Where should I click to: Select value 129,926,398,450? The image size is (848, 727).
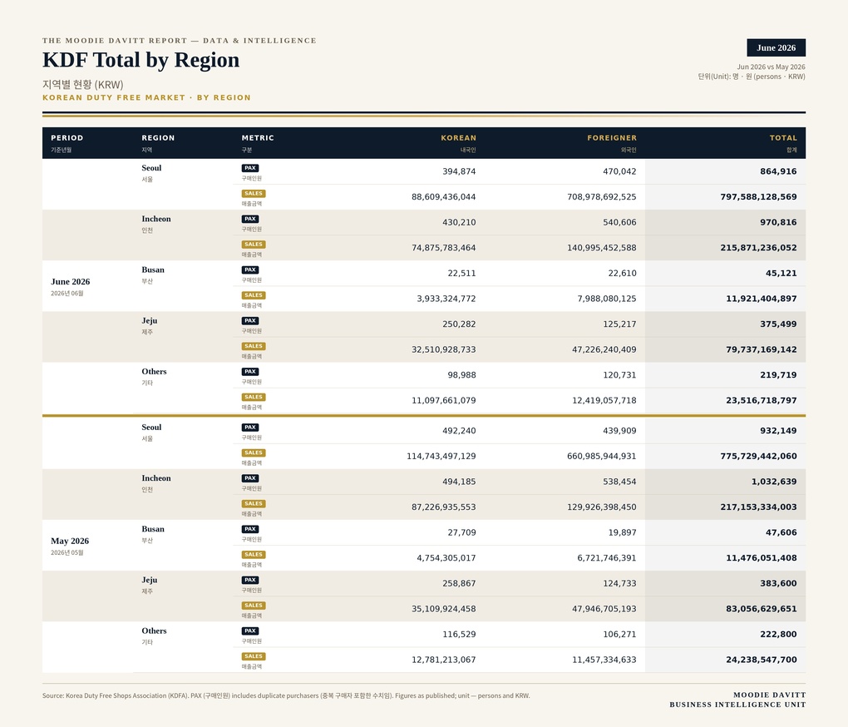tap(601, 507)
